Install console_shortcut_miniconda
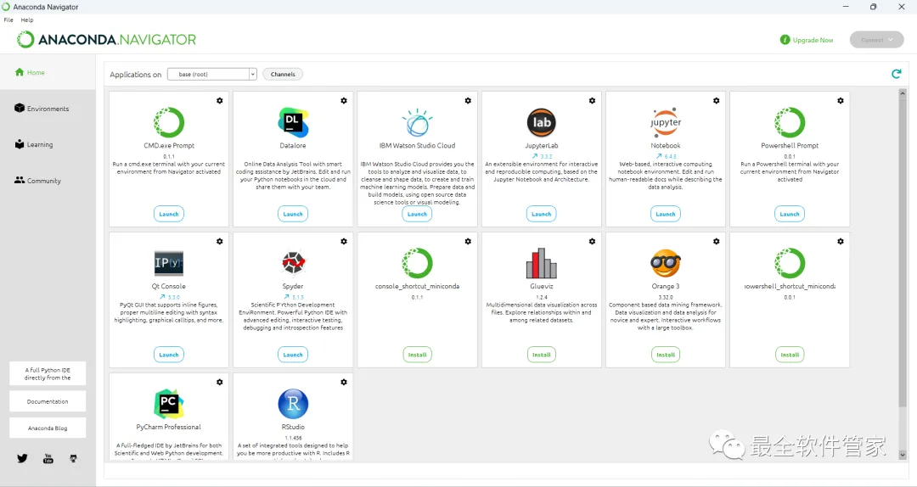This screenshot has width=917, height=487. tap(417, 355)
